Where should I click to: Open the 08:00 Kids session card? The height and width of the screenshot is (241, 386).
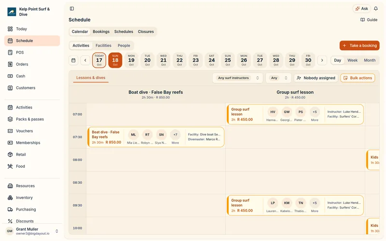[373, 160]
